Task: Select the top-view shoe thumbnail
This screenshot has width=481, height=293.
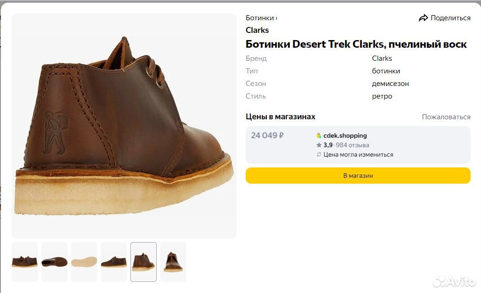Action: click(54, 262)
